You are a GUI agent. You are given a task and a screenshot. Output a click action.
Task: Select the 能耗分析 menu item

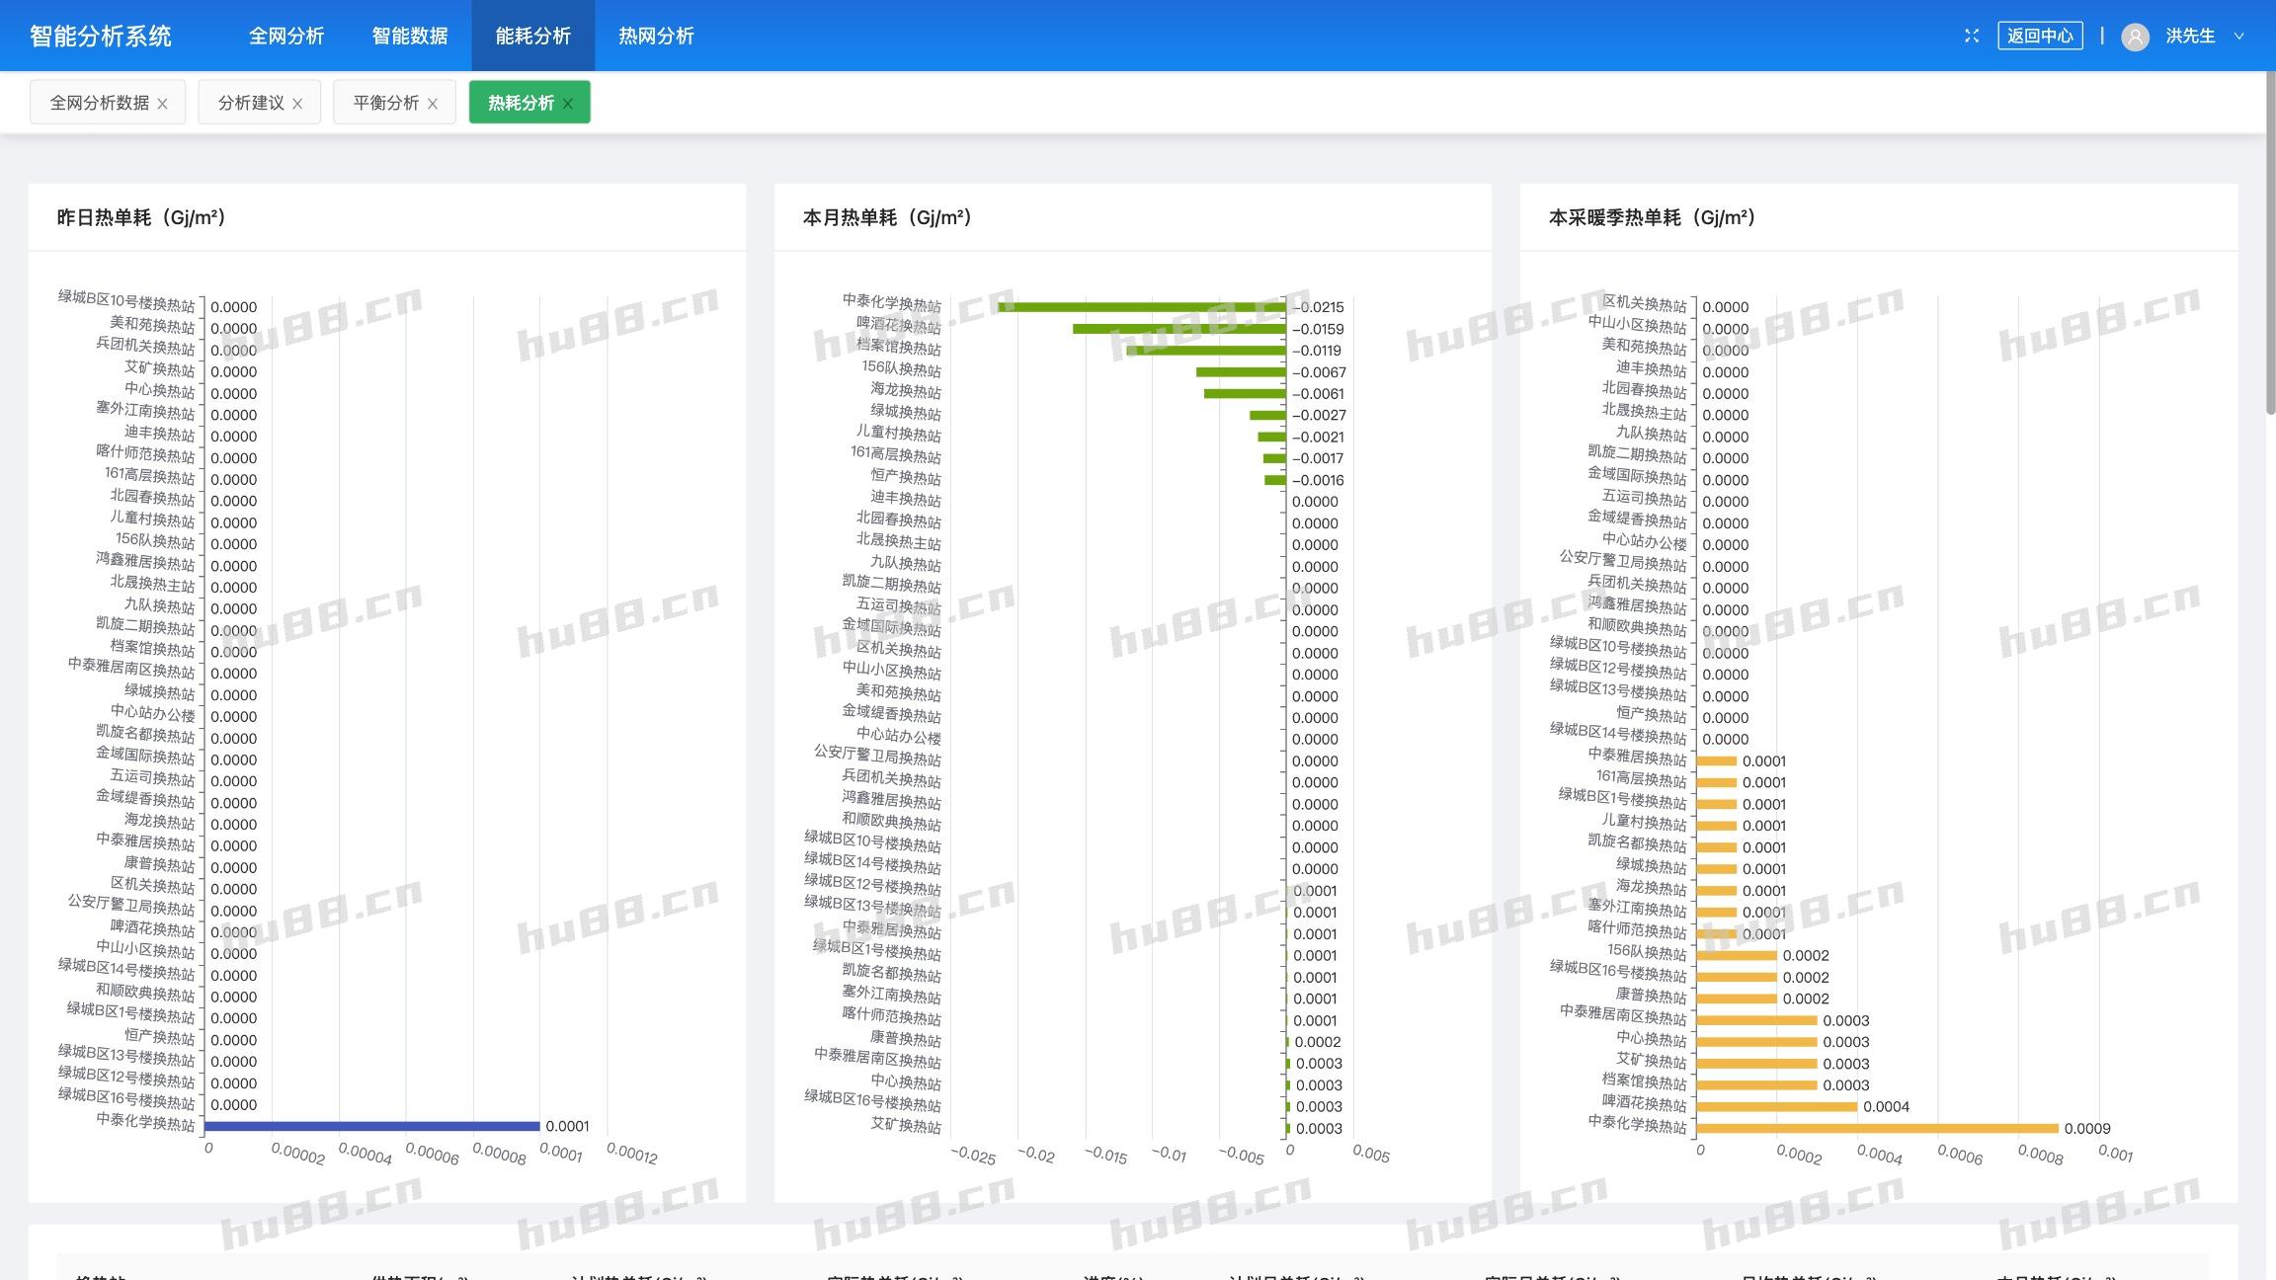(x=533, y=36)
